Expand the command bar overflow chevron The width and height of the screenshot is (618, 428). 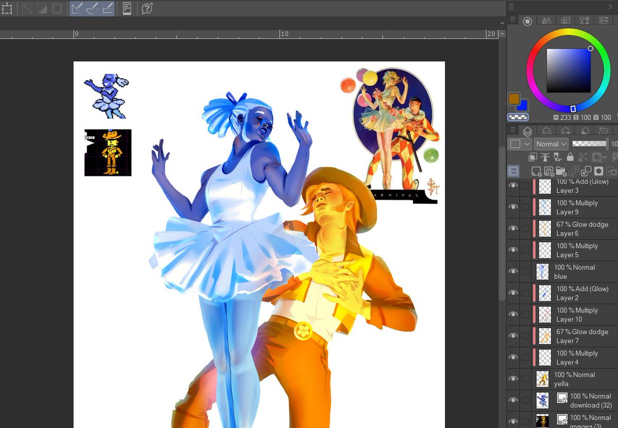click(502, 23)
